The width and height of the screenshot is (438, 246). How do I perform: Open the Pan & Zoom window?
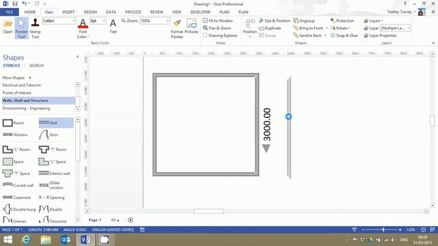217,28
